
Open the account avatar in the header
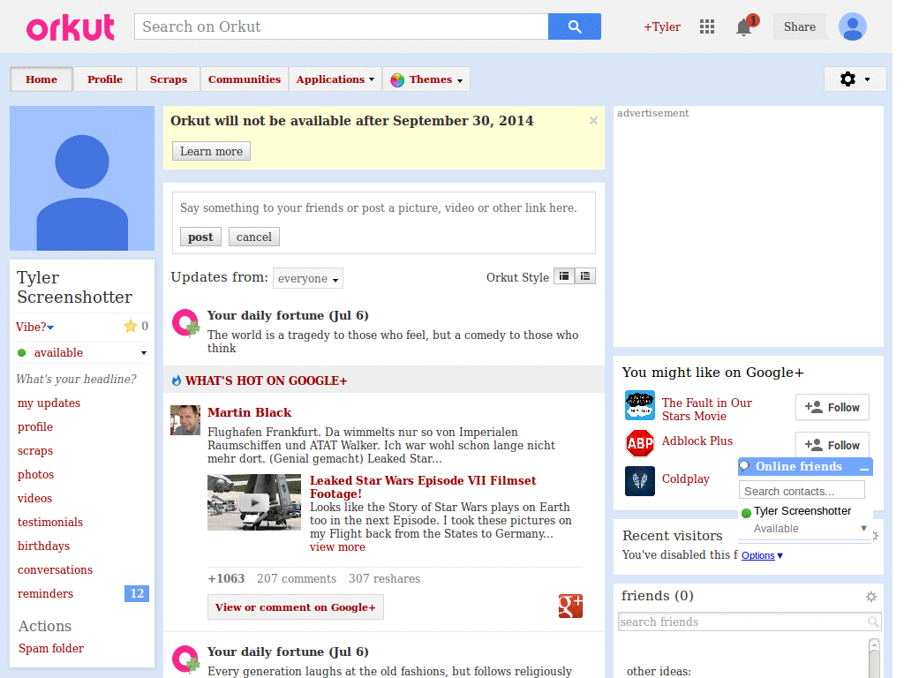tap(852, 26)
